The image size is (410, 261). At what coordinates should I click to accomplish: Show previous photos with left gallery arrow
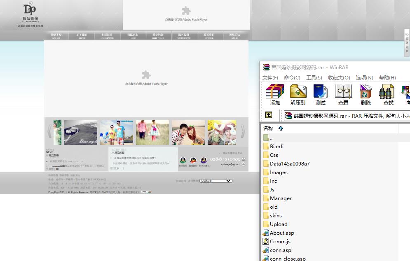tap(49, 131)
